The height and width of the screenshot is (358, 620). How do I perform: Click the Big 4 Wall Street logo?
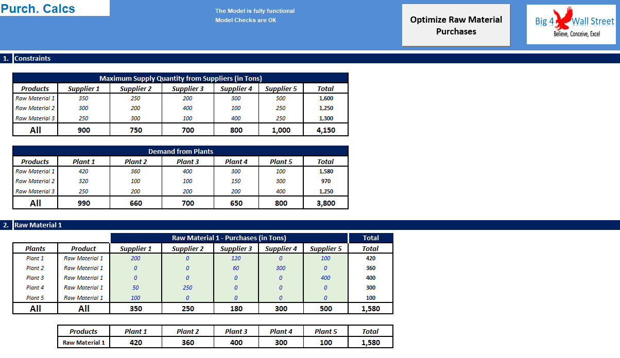tap(571, 24)
